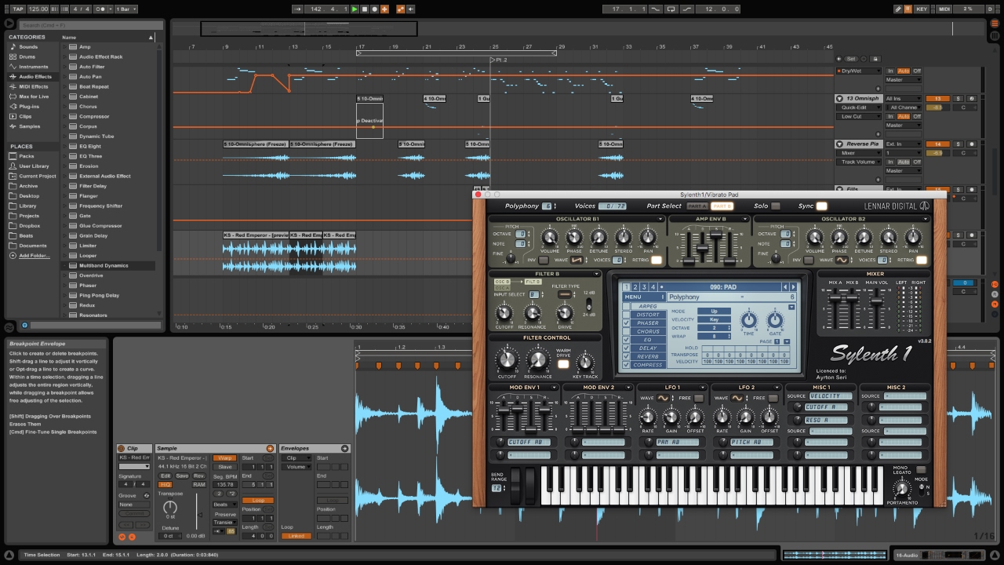
Task: Enable ARPEG checkbox in Sylenth1
Action: (626, 307)
